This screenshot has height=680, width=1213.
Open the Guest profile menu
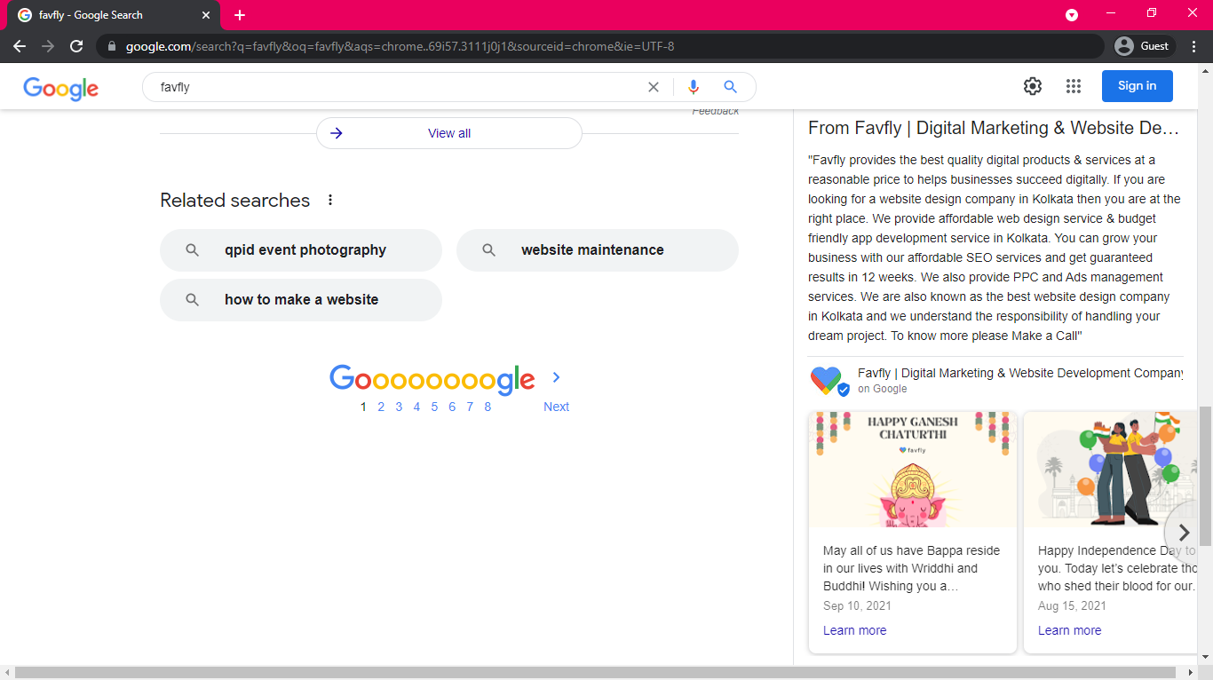click(1143, 46)
